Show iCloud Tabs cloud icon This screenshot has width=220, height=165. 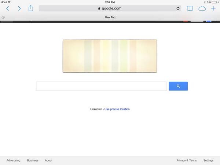[202, 8]
